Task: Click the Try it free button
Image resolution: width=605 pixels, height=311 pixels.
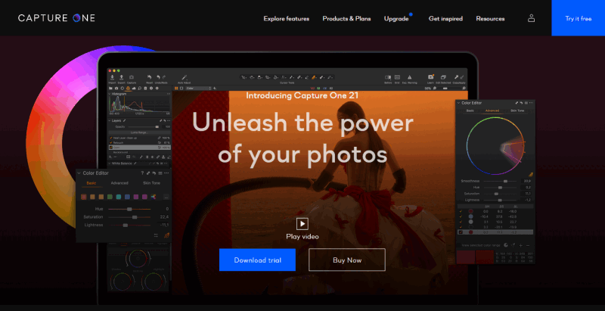Action: click(579, 18)
